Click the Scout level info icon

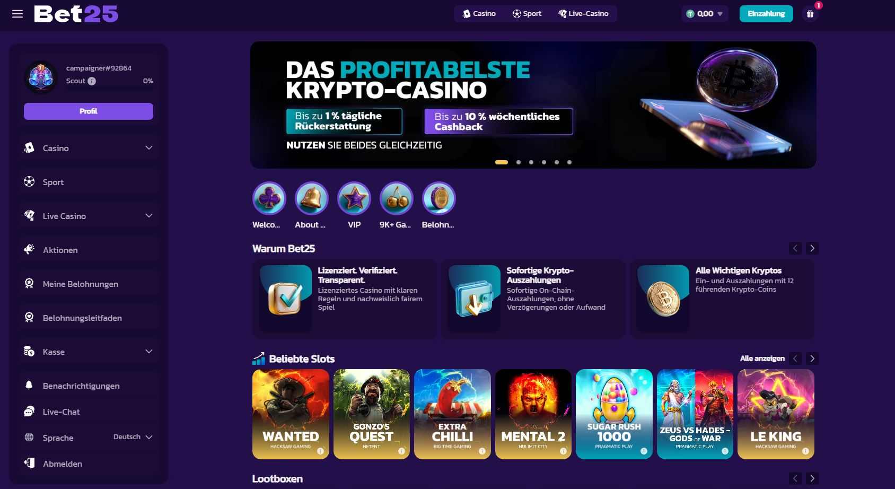pos(92,81)
